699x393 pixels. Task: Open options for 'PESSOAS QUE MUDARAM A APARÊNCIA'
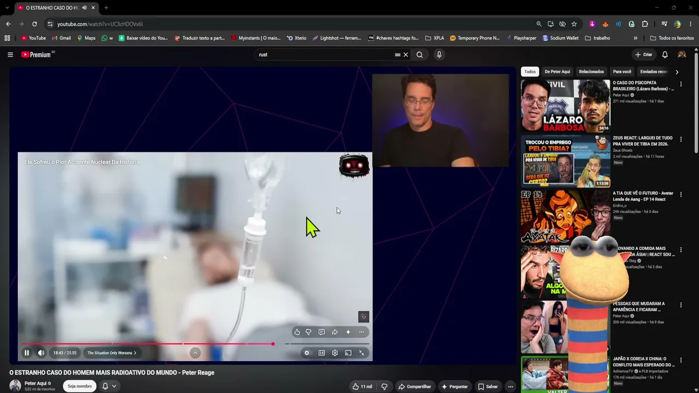pos(680,305)
